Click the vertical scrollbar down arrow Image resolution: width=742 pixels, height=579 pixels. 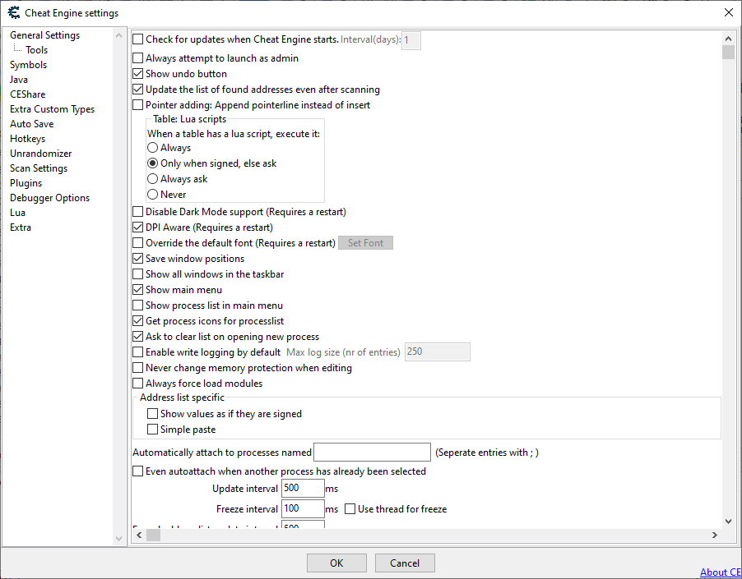pyautogui.click(x=728, y=521)
